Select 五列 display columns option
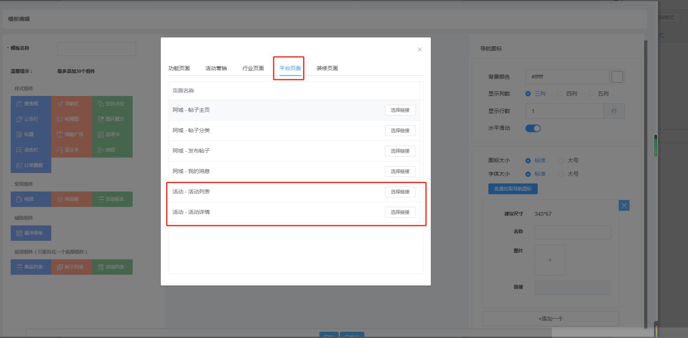688x338 pixels. pyautogui.click(x=599, y=94)
